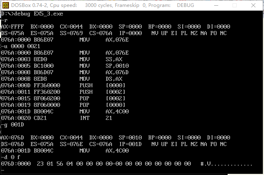This screenshot has height=175, width=264.
Task: Click the POP [0002] instruction line
Action: click(63, 98)
